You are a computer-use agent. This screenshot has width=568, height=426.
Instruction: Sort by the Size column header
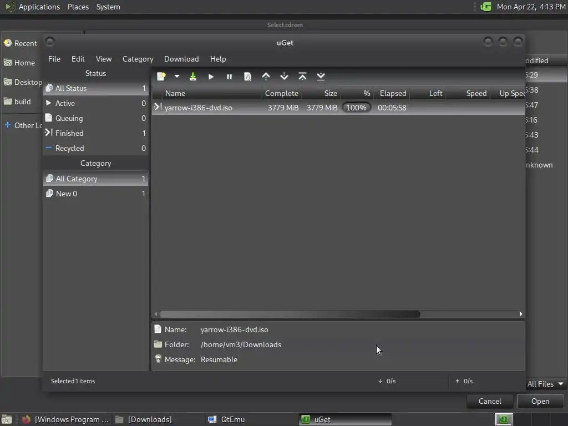(x=321, y=93)
